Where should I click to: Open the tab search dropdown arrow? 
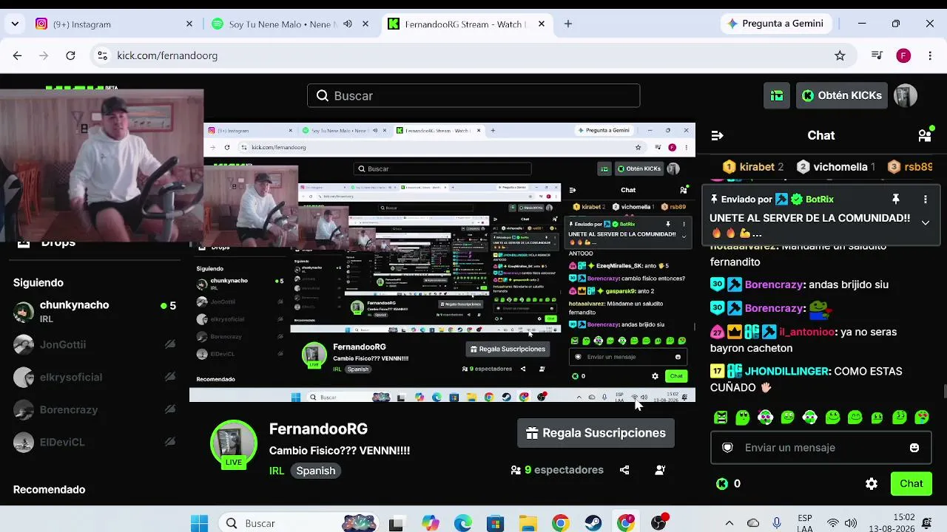coord(15,24)
